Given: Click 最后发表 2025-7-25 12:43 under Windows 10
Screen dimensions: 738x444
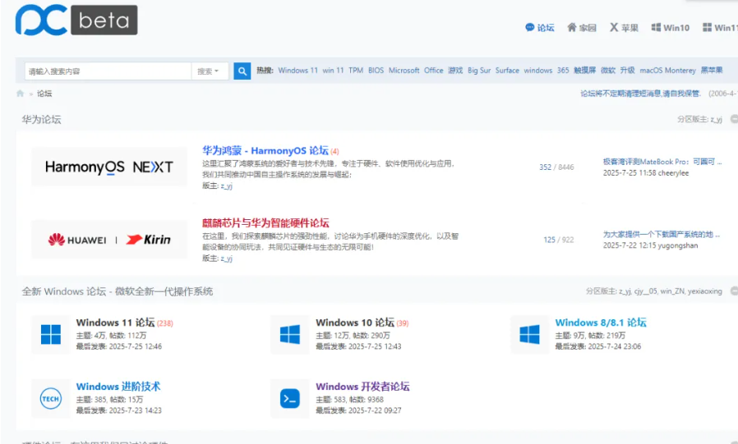Looking at the screenshot, I should pos(358,346).
